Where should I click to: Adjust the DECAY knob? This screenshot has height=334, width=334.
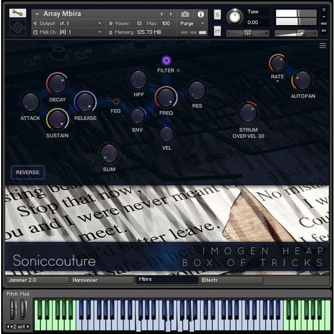(57, 83)
